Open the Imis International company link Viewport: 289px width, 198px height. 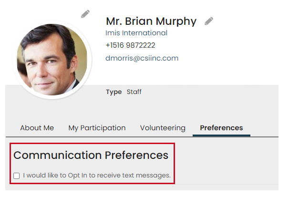point(136,33)
